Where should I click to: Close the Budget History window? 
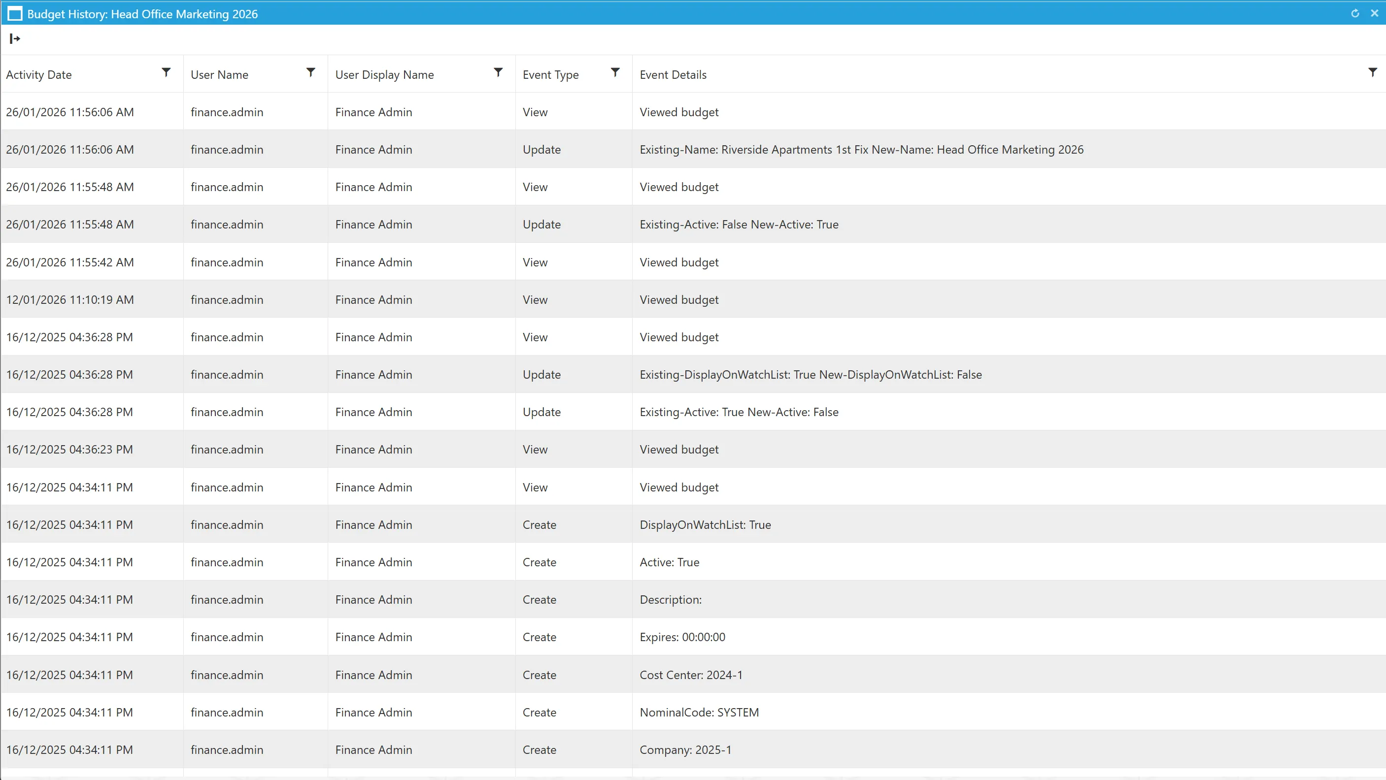[1374, 13]
